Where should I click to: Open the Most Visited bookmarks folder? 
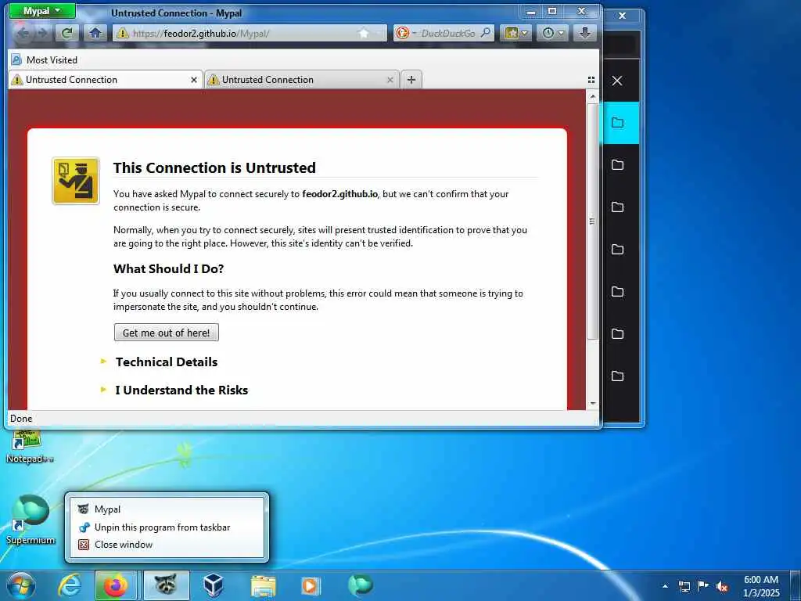pos(45,59)
